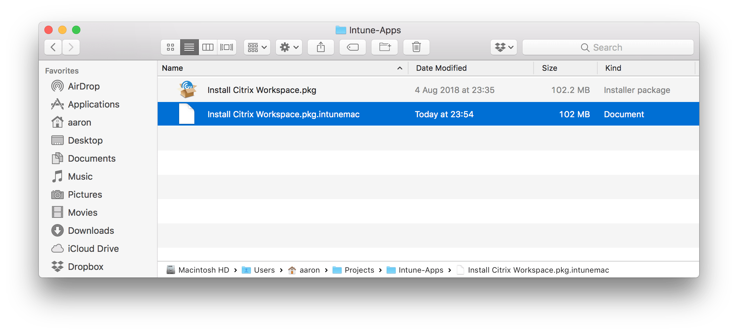Open AirDrop from the sidebar
Image resolution: width=738 pixels, height=333 pixels.
84,86
